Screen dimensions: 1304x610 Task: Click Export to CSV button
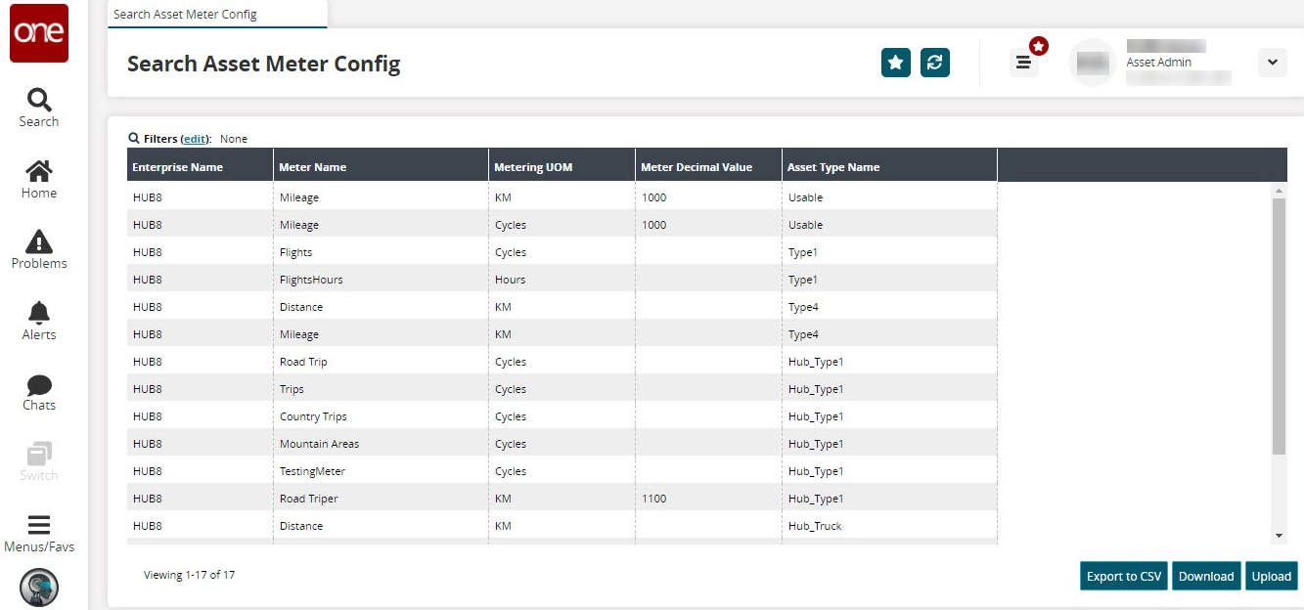[1124, 576]
